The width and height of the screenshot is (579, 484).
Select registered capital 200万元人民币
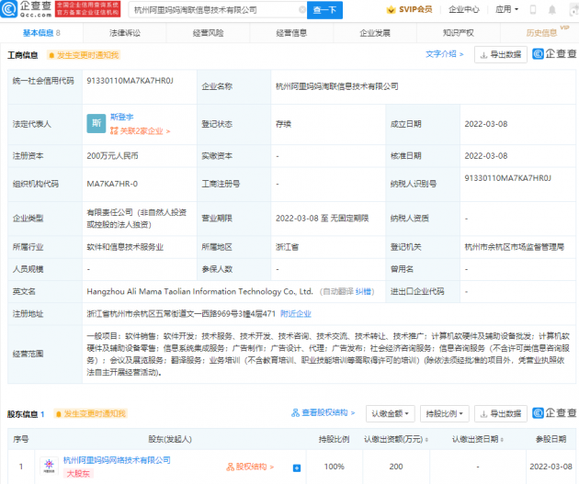pyautogui.click(x=112, y=156)
